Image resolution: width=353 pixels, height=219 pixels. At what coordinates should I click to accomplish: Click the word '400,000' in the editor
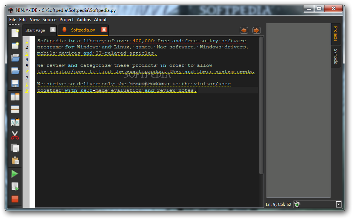click(x=143, y=41)
